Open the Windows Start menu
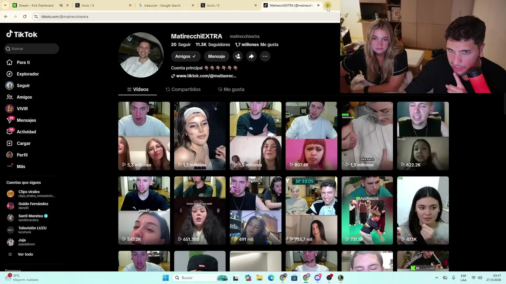 pyautogui.click(x=166, y=278)
